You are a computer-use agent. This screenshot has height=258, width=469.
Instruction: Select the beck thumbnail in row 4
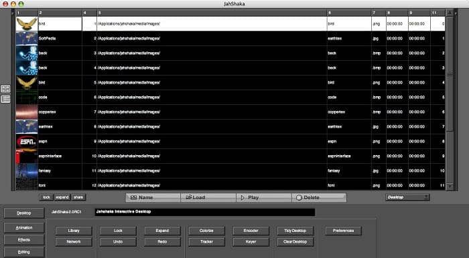point(27,68)
